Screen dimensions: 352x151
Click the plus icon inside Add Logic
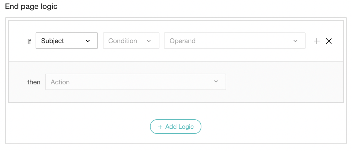pyautogui.click(x=160, y=127)
